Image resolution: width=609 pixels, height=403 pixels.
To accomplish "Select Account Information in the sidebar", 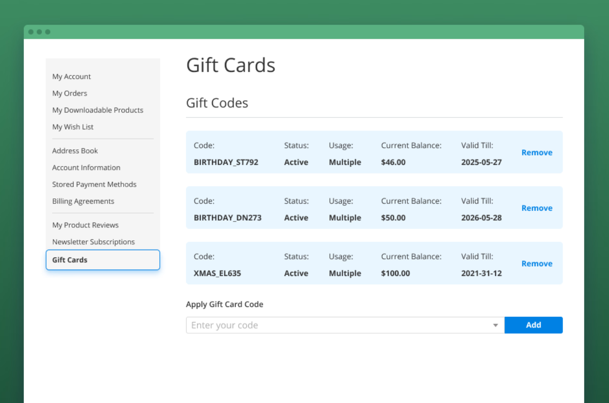I will click(86, 167).
